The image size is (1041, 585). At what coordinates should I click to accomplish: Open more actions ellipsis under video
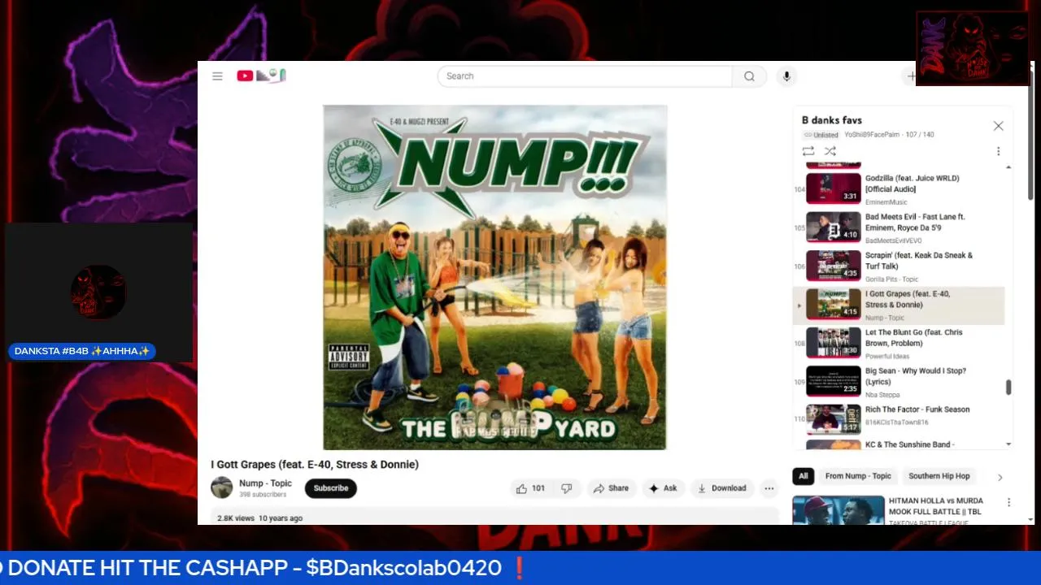point(769,488)
